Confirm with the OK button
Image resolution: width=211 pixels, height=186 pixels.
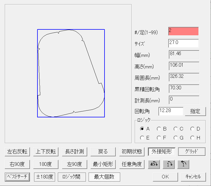[165, 177]
